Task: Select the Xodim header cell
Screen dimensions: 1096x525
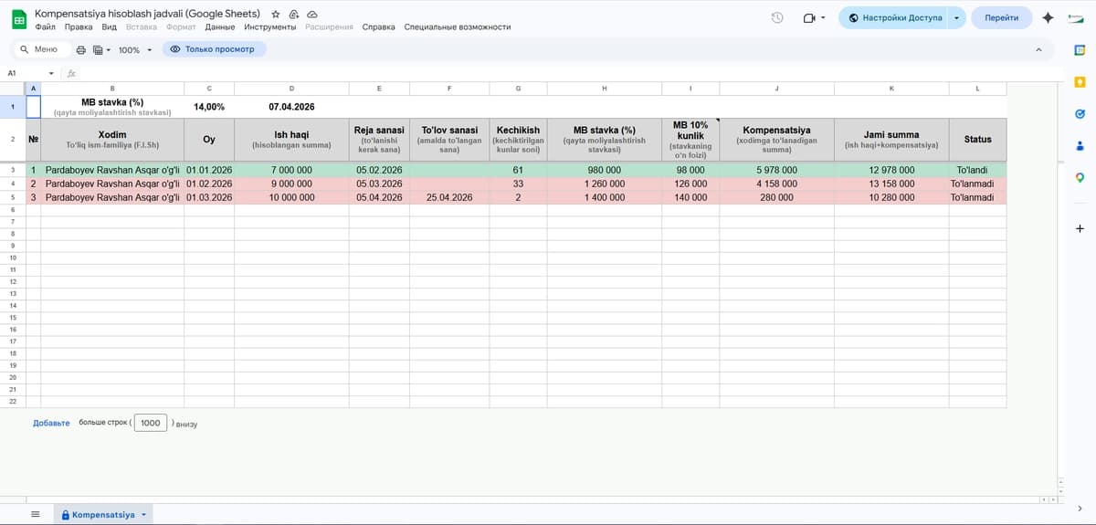Action: (x=112, y=140)
